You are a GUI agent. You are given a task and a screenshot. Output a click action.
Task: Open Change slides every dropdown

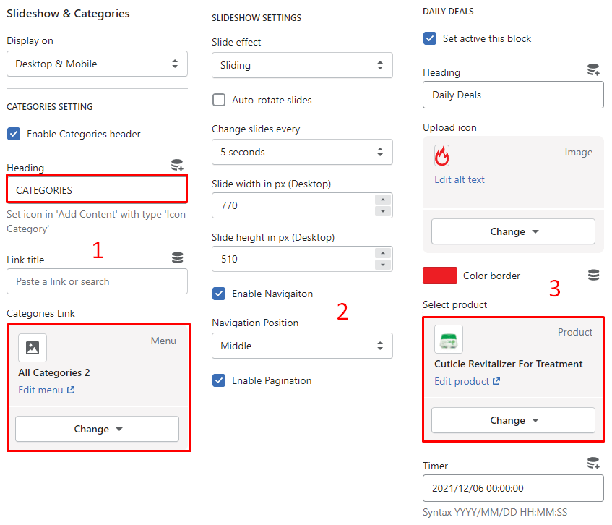pos(302,152)
